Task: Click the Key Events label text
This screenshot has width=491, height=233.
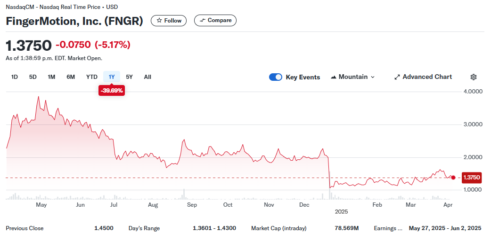Action: click(303, 77)
